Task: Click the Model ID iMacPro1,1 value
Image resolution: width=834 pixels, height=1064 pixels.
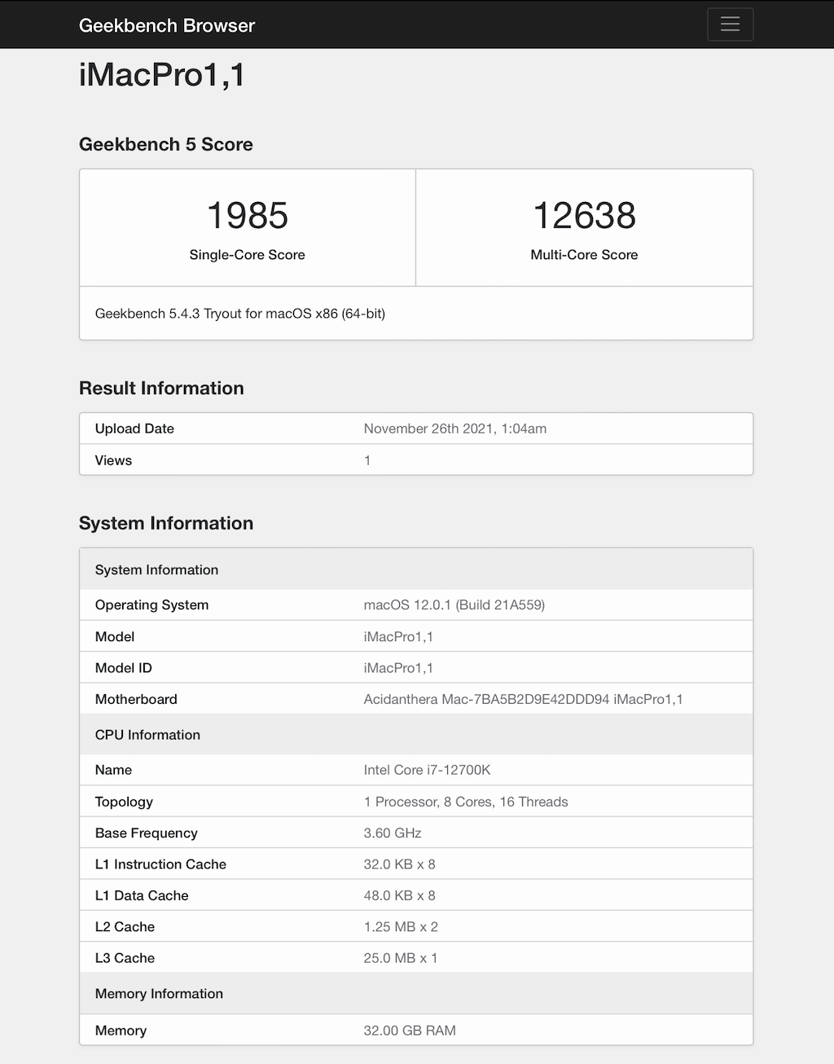Action: (398, 668)
